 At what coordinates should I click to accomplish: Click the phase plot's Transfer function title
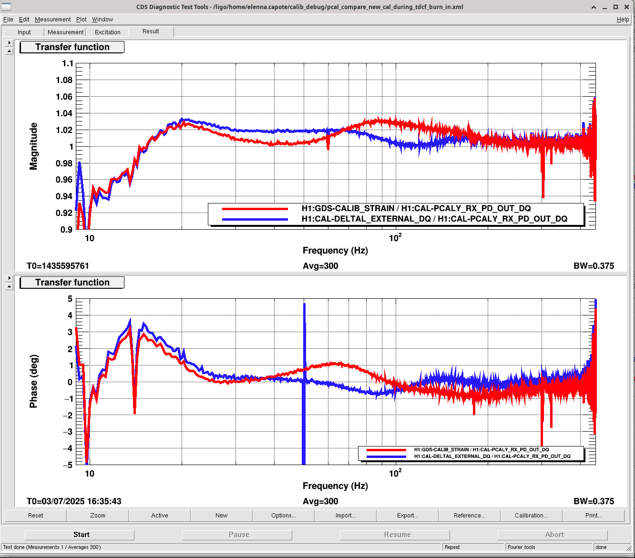click(x=72, y=283)
